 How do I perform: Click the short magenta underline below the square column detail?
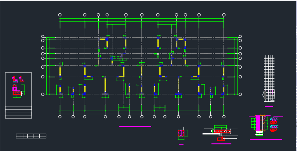click(181, 144)
